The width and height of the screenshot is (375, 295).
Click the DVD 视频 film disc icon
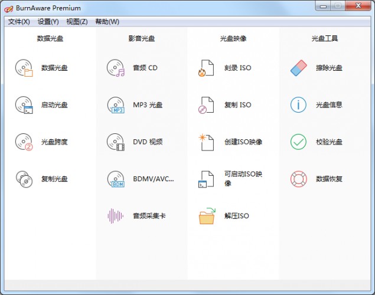pos(116,142)
